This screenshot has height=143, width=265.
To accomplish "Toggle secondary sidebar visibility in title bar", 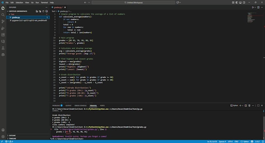I will click(244, 3).
